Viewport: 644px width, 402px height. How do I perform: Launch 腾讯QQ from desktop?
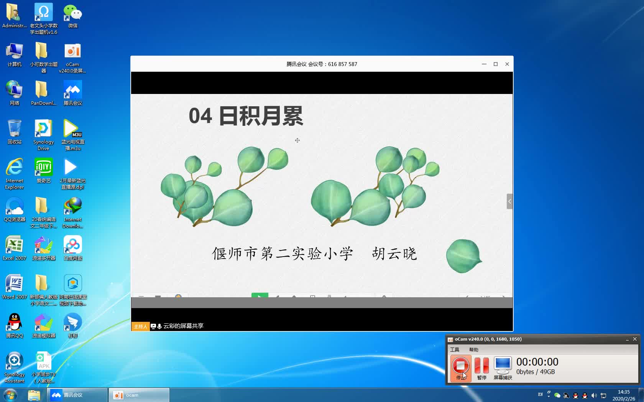[x=14, y=326]
